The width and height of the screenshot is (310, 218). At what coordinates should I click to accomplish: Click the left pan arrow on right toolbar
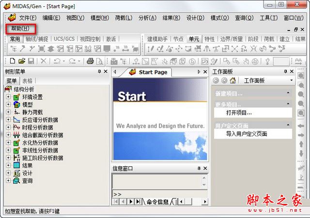pos(301,126)
